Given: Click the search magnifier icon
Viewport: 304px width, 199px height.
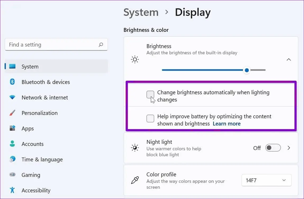Looking at the screenshot, I should coord(101,45).
